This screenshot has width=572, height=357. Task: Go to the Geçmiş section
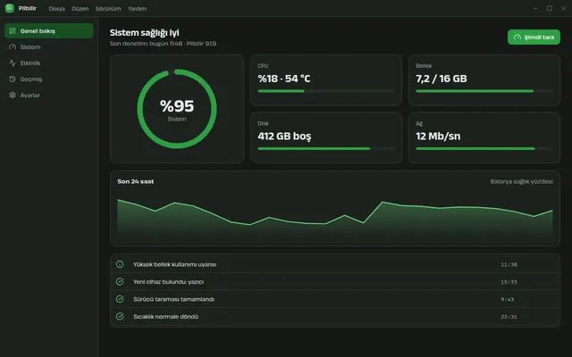[x=49, y=79]
